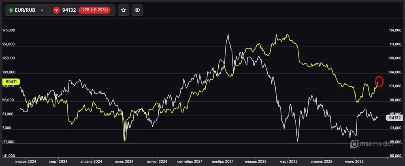Click the апрель 2025 date label

click(322, 162)
